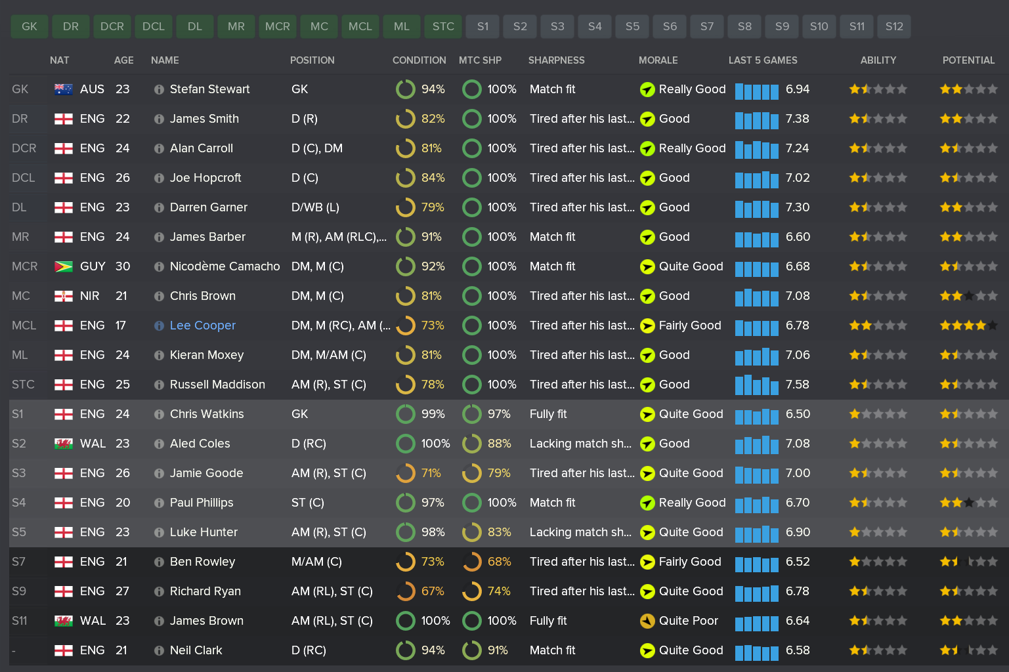Viewport: 1009px width, 672px height.
Task: Open Lee Cooper's player profile link
Action: coord(202,325)
